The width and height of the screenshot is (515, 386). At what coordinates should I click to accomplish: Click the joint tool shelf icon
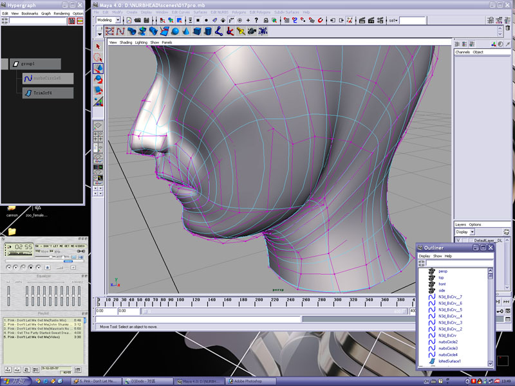(219, 32)
